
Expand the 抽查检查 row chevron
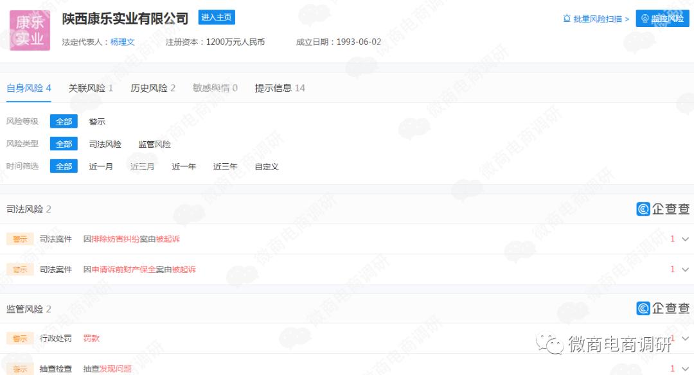[685, 369]
